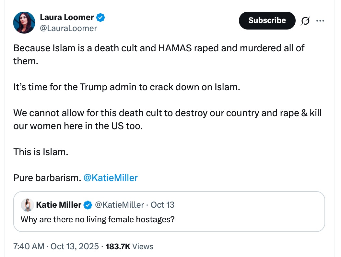The height and width of the screenshot is (257, 341).
Task: Click the @KatieMiller handle in quoted post
Action: pyautogui.click(x=119, y=205)
